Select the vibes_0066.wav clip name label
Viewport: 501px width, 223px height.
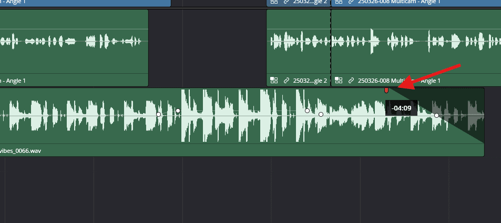pyautogui.click(x=21, y=150)
